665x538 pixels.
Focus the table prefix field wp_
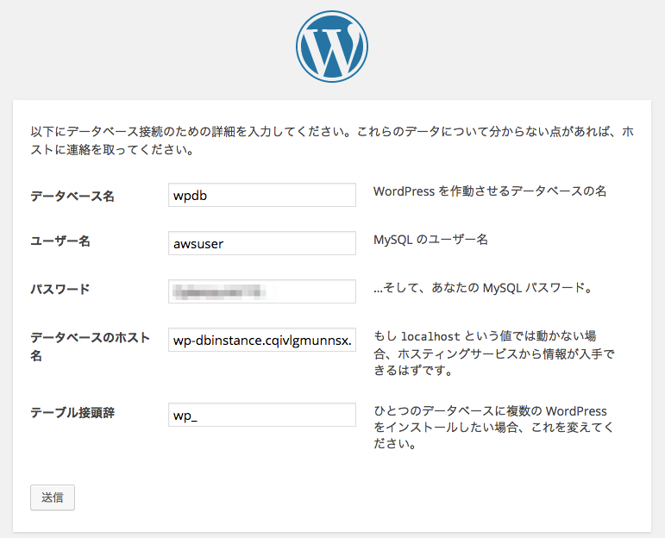(262, 415)
